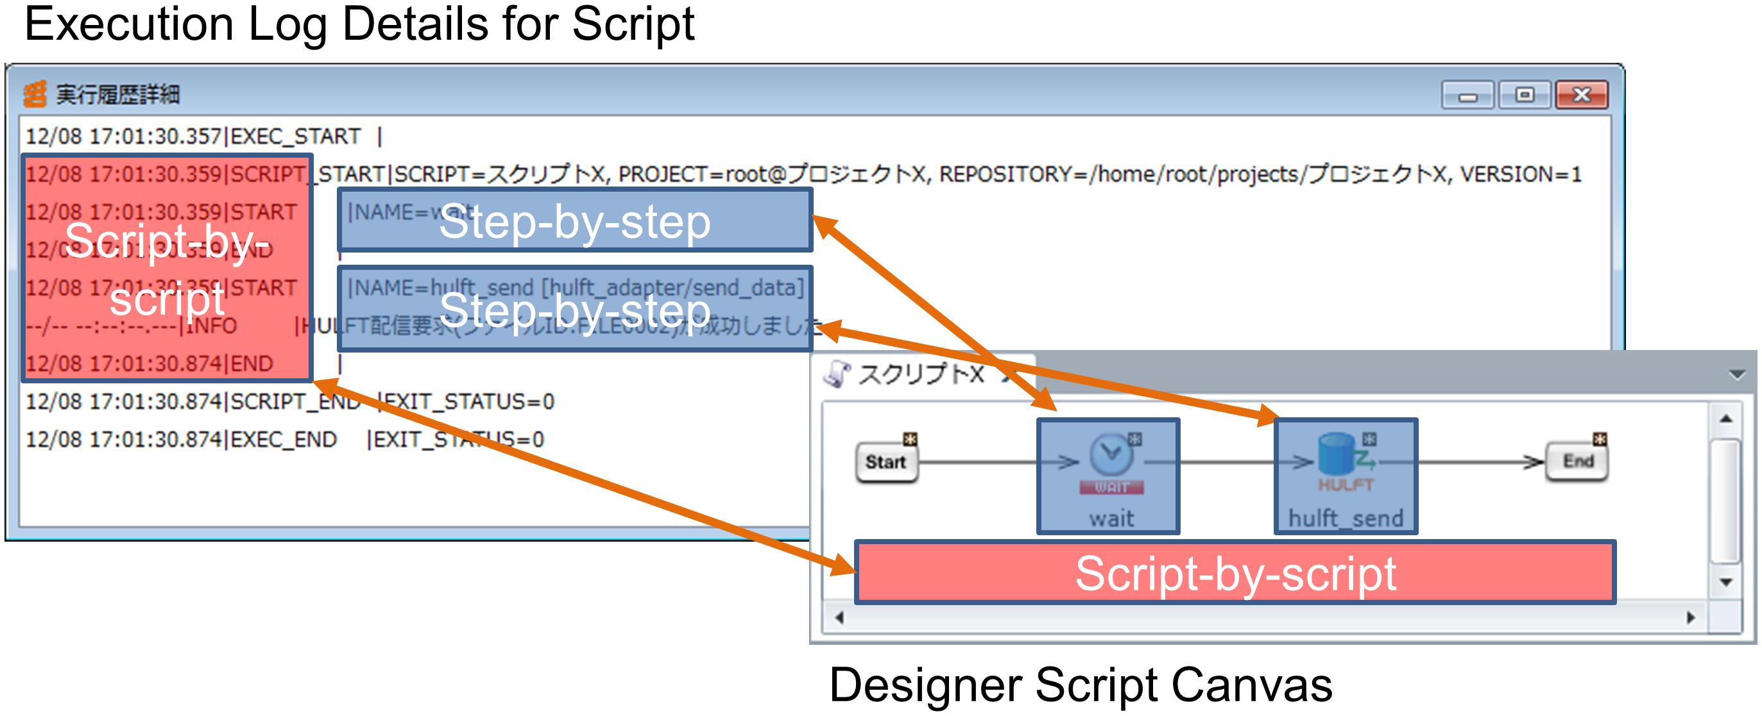Click the hulft_send label under HULFT icon
This screenshot has width=1762, height=716.
coord(1346,518)
